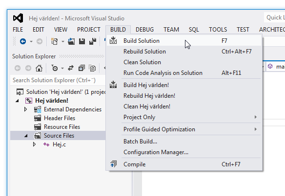Choose Rebuild Solution
The width and height of the screenshot is (285, 196).
click(x=183, y=52)
